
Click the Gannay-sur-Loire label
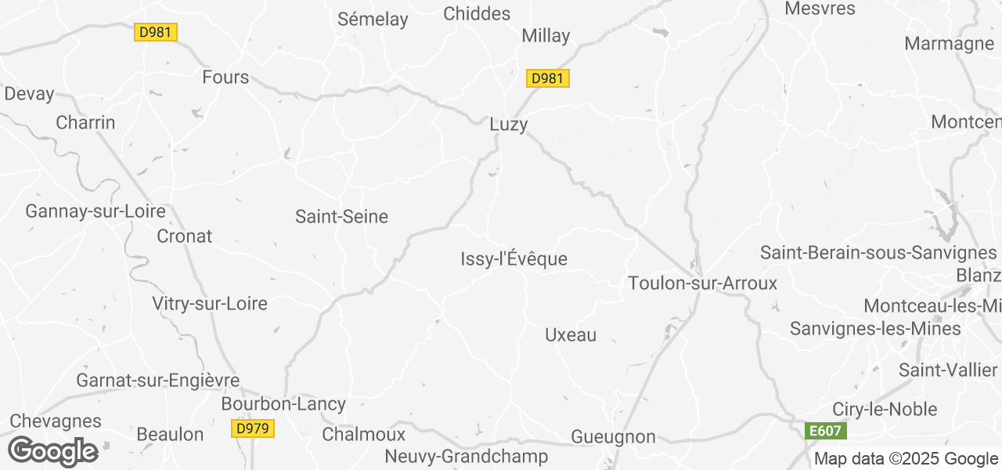(x=96, y=211)
